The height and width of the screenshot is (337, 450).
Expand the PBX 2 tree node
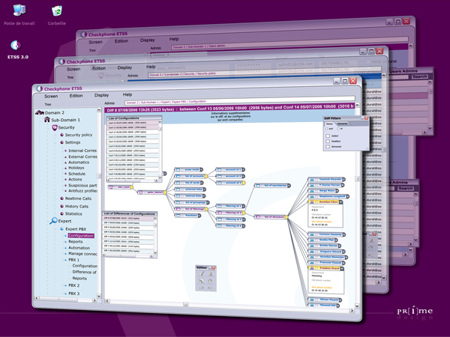64,285
